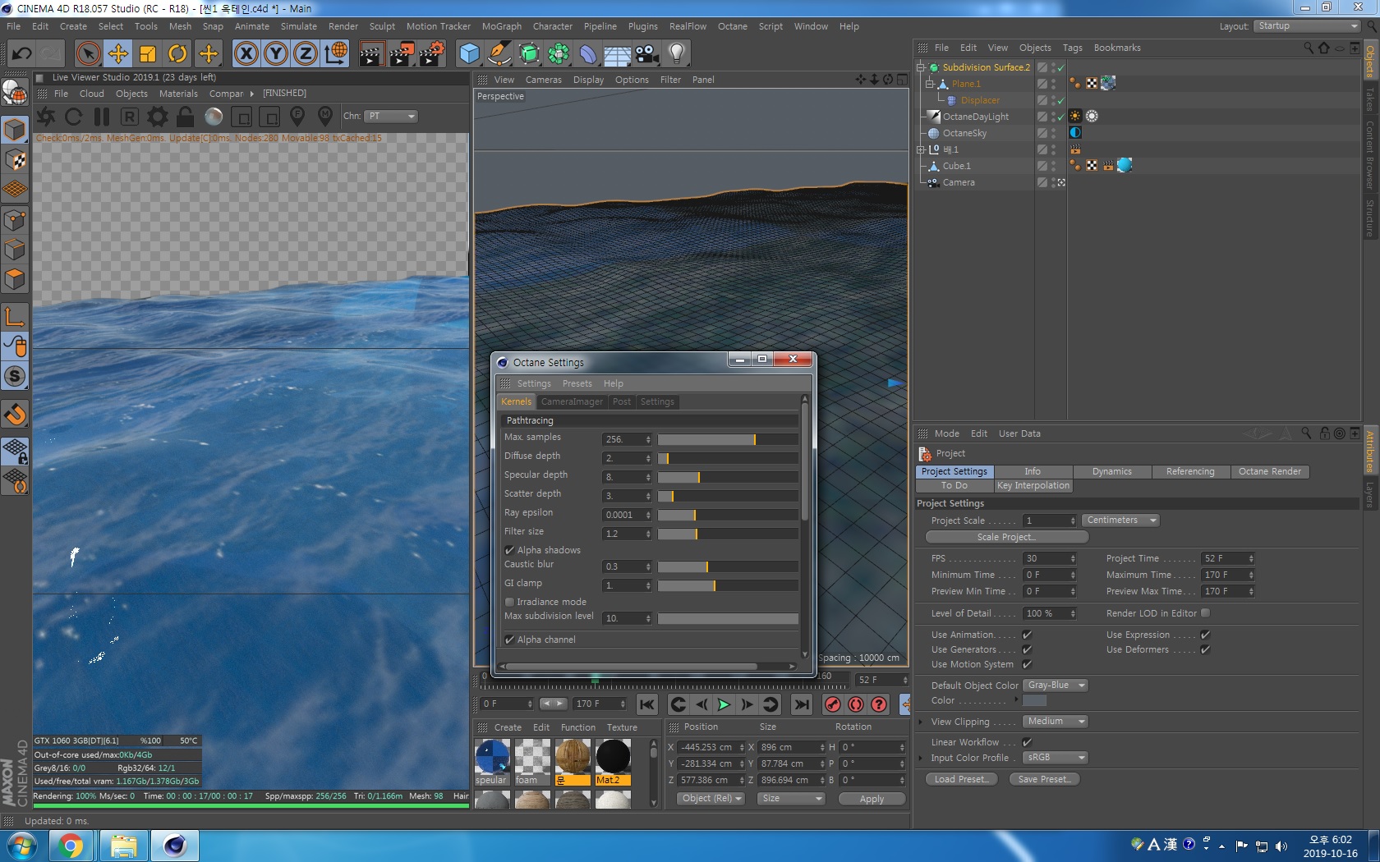Open the Octane menu in main menu bar
1380x862 pixels.
(x=732, y=26)
